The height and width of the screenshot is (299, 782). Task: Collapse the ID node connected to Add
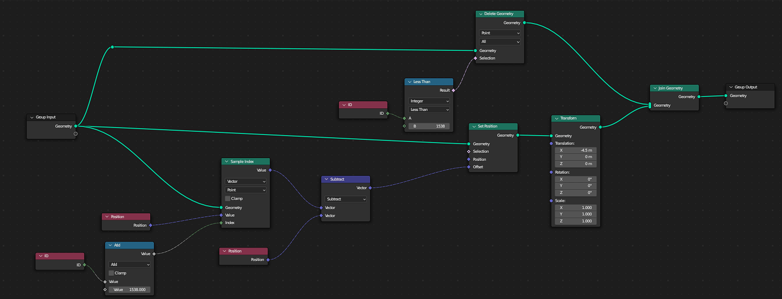[x=41, y=256]
